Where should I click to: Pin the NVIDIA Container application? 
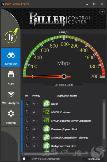point(27,112)
